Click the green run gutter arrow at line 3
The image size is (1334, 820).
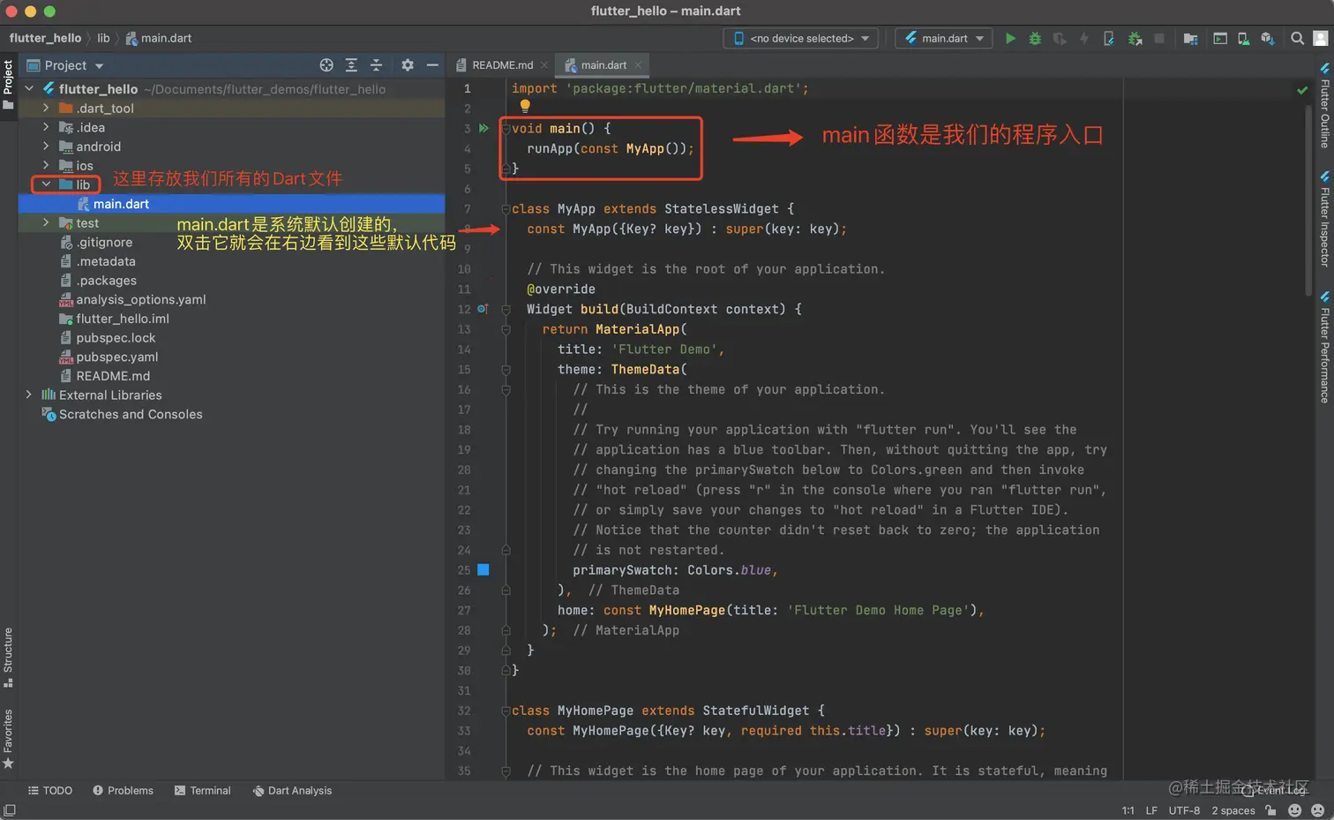pos(483,128)
